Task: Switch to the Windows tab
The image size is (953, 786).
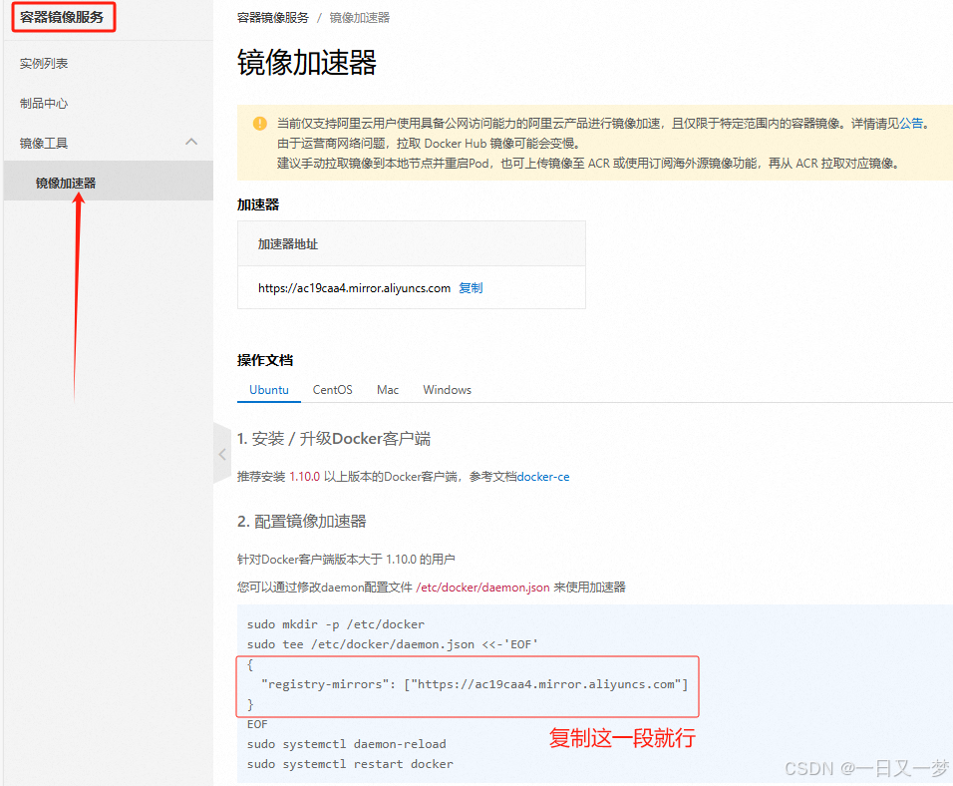Action: [x=447, y=390]
